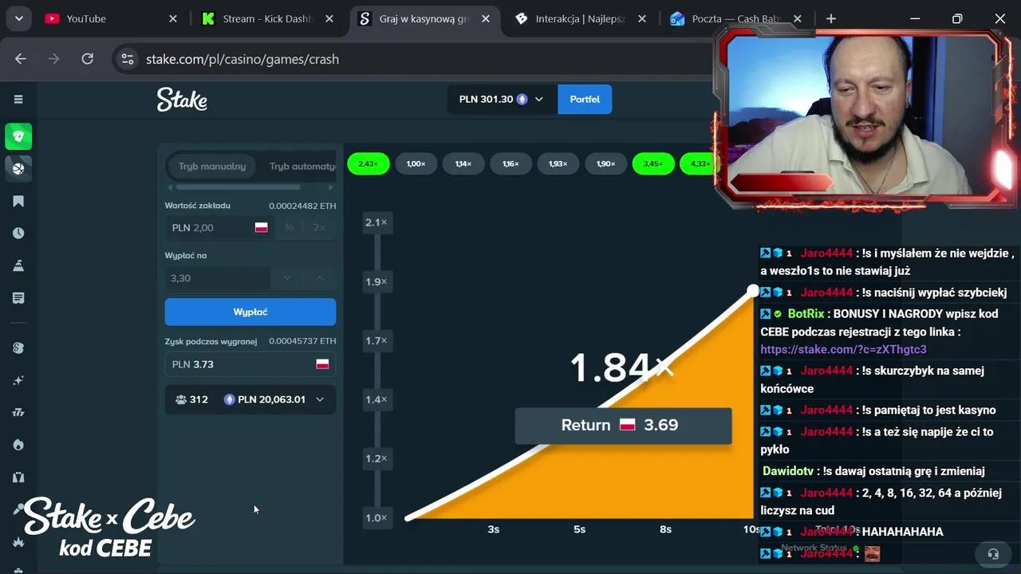Open the live dealers vest sidebar icon
Viewport: 1021px width, 574px height.
[x=18, y=478]
